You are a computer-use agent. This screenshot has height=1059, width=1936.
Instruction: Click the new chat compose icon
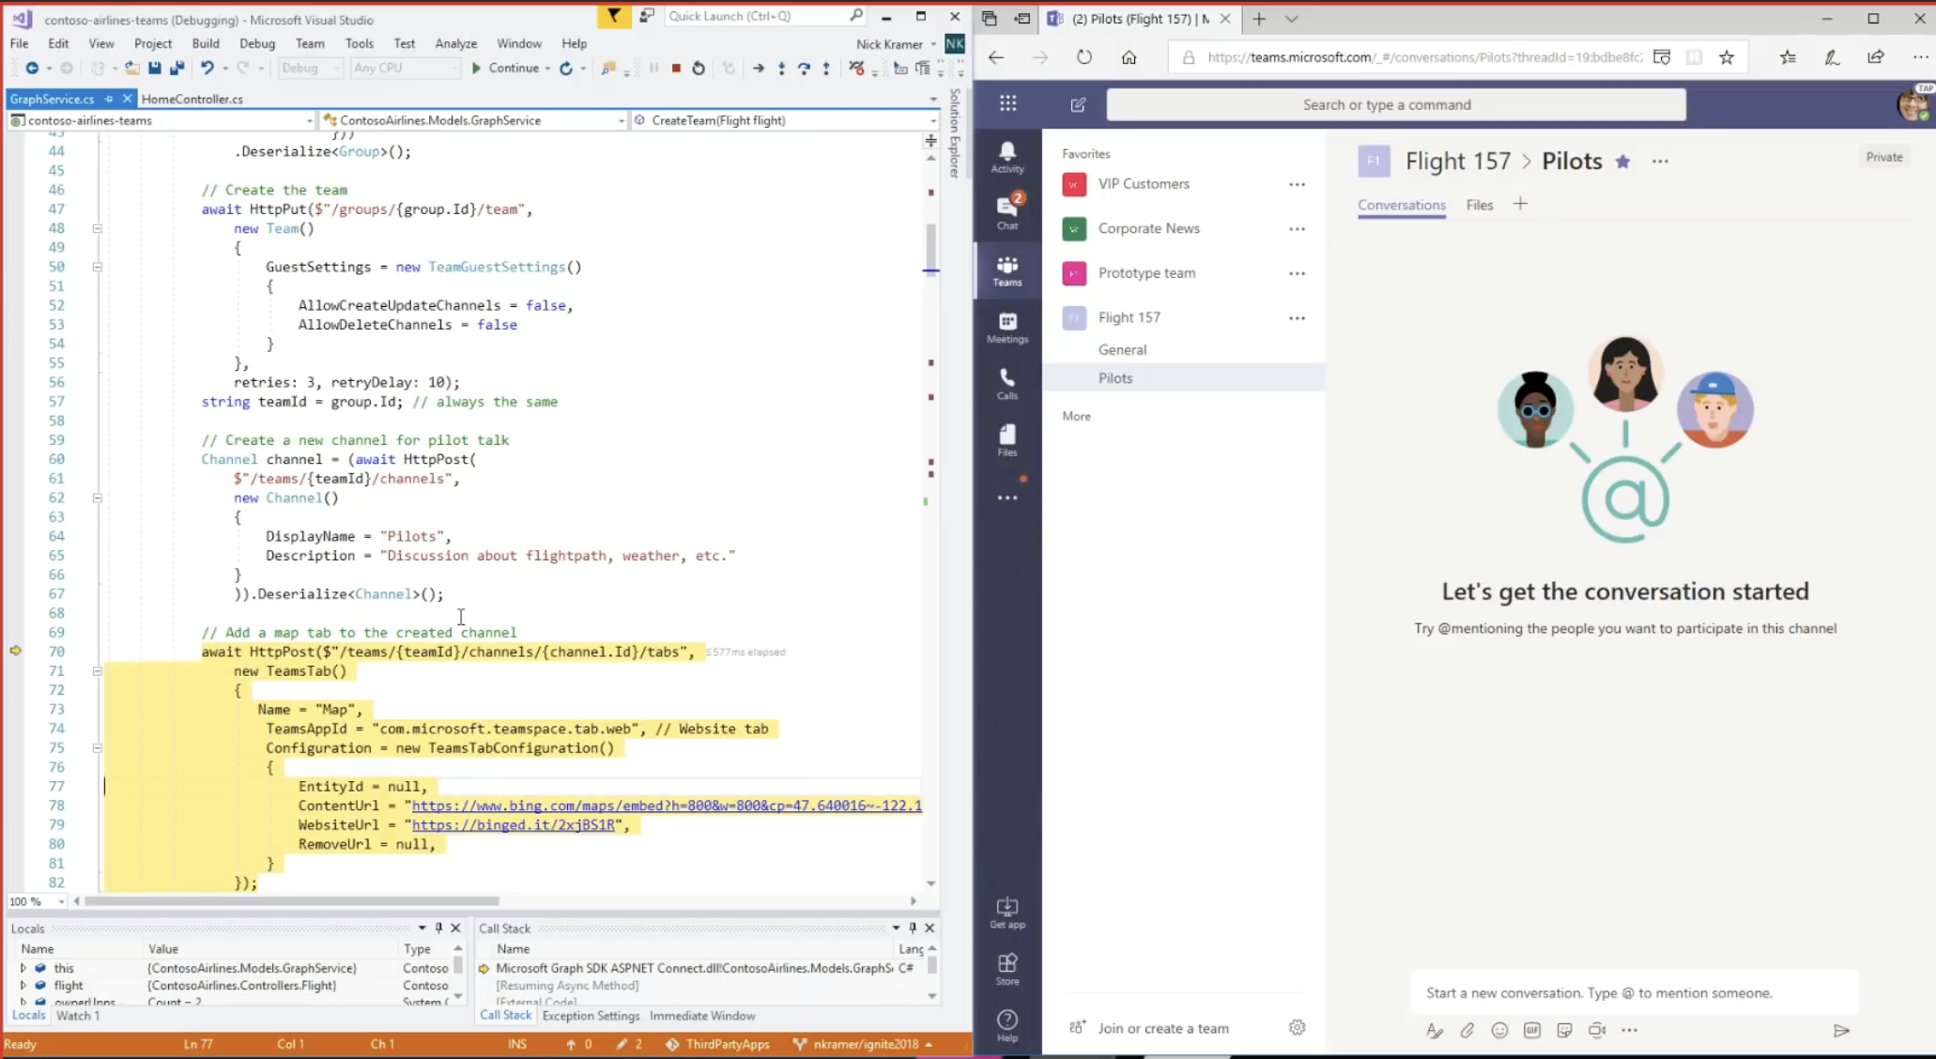point(1078,104)
